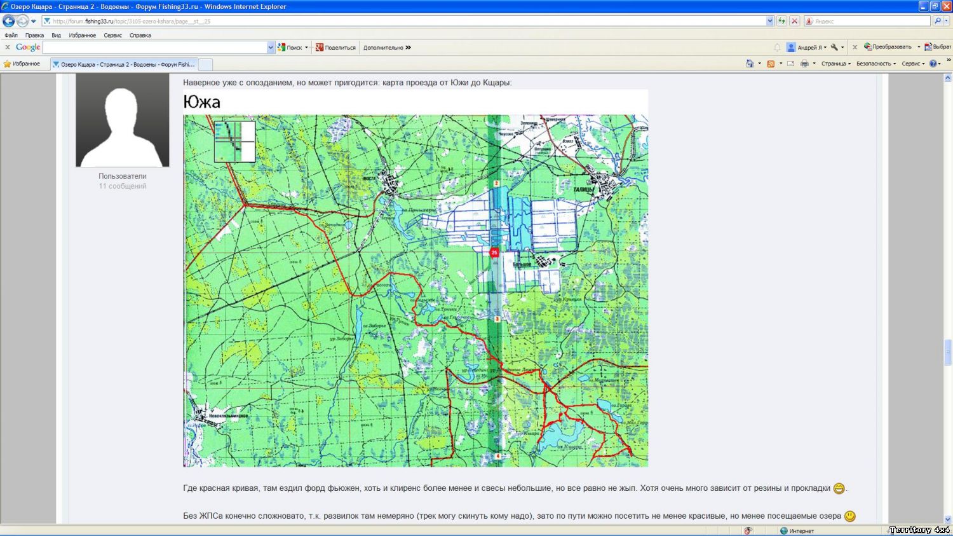
Task: Click the browser Back button
Action: point(8,21)
